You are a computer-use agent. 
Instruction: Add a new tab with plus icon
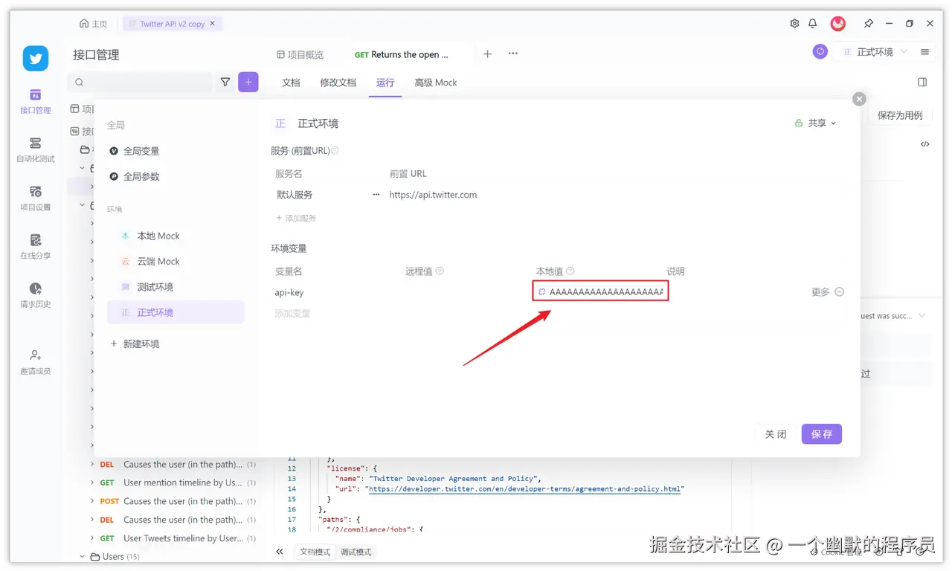488,54
